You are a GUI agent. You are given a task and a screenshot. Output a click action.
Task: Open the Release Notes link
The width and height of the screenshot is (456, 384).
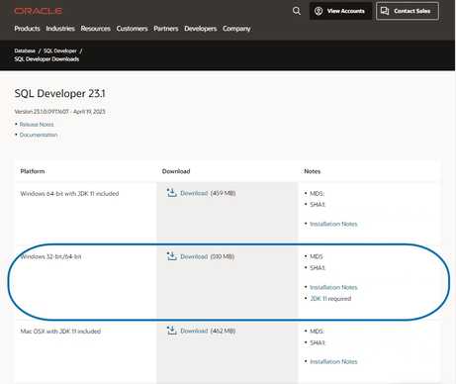pyautogui.click(x=37, y=125)
